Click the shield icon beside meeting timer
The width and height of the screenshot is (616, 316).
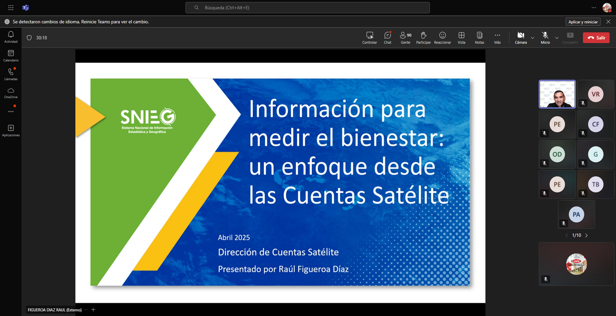[29, 38]
